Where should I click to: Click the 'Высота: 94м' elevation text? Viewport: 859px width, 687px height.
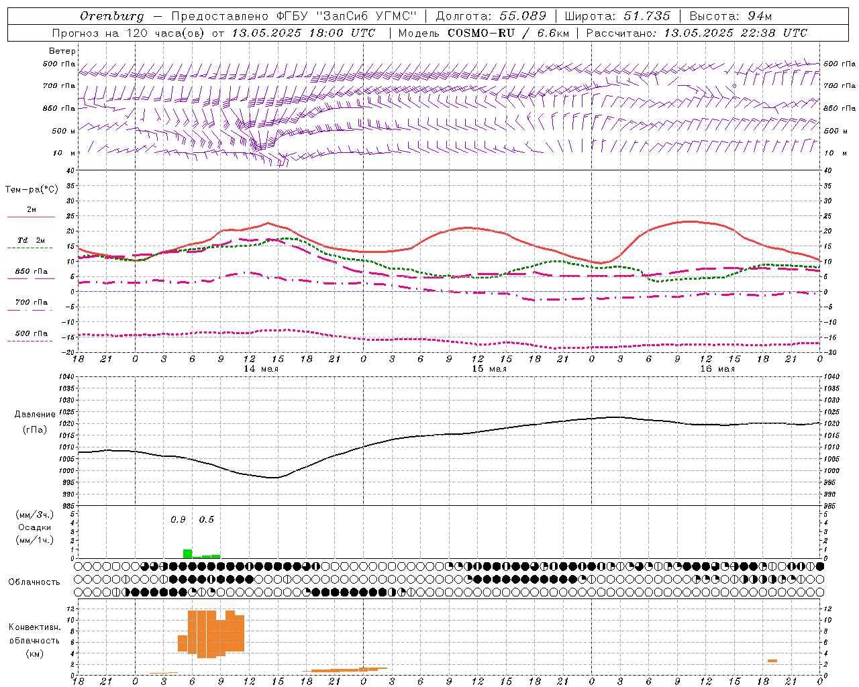point(731,16)
